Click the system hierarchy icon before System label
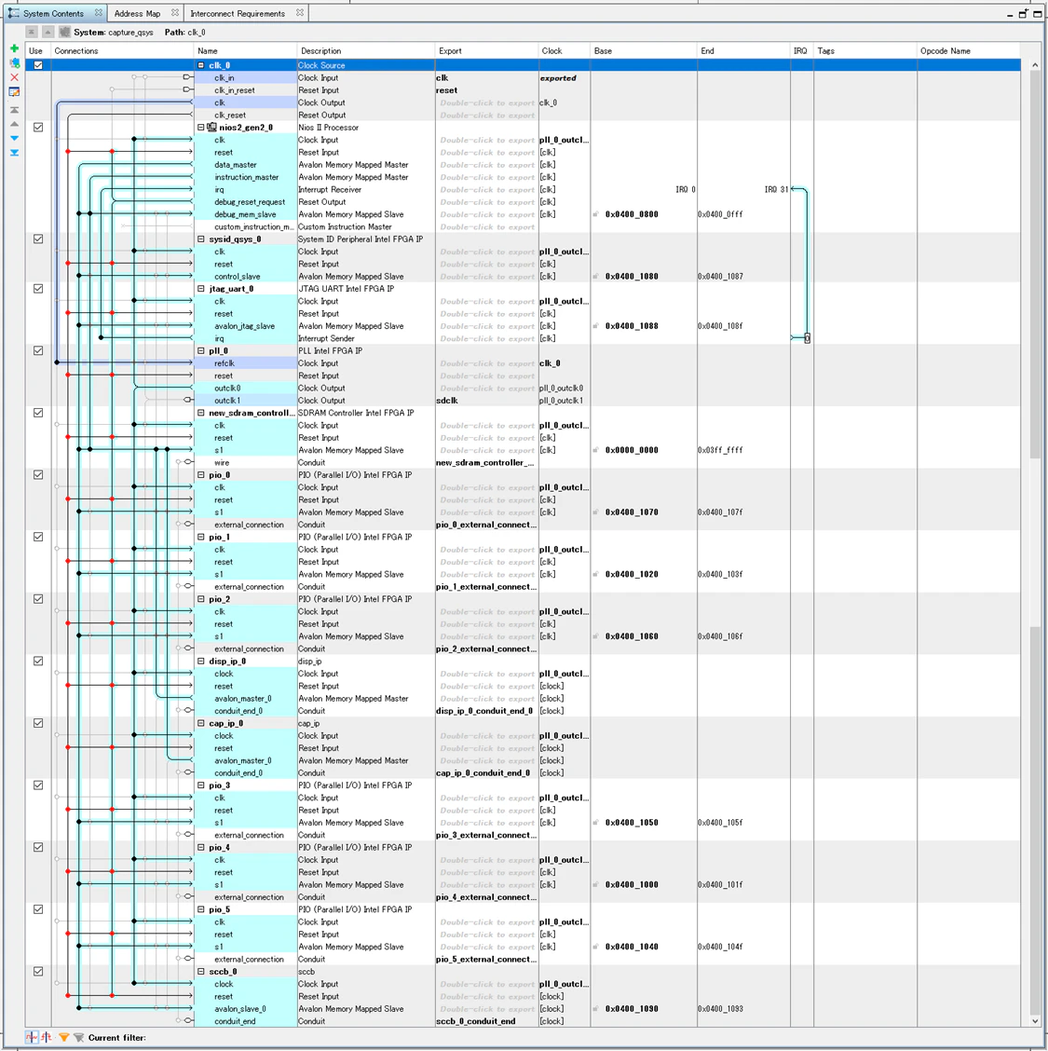 [x=64, y=32]
